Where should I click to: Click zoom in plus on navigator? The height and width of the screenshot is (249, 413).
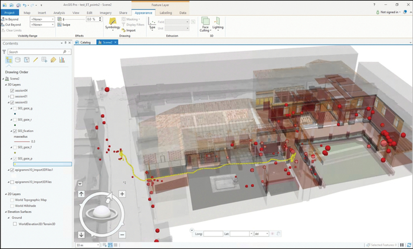122,194
